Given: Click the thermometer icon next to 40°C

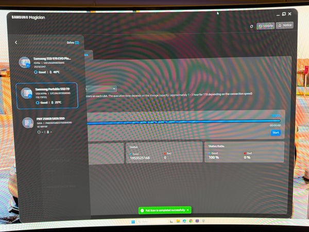Looking at the screenshot, I should [50, 72].
